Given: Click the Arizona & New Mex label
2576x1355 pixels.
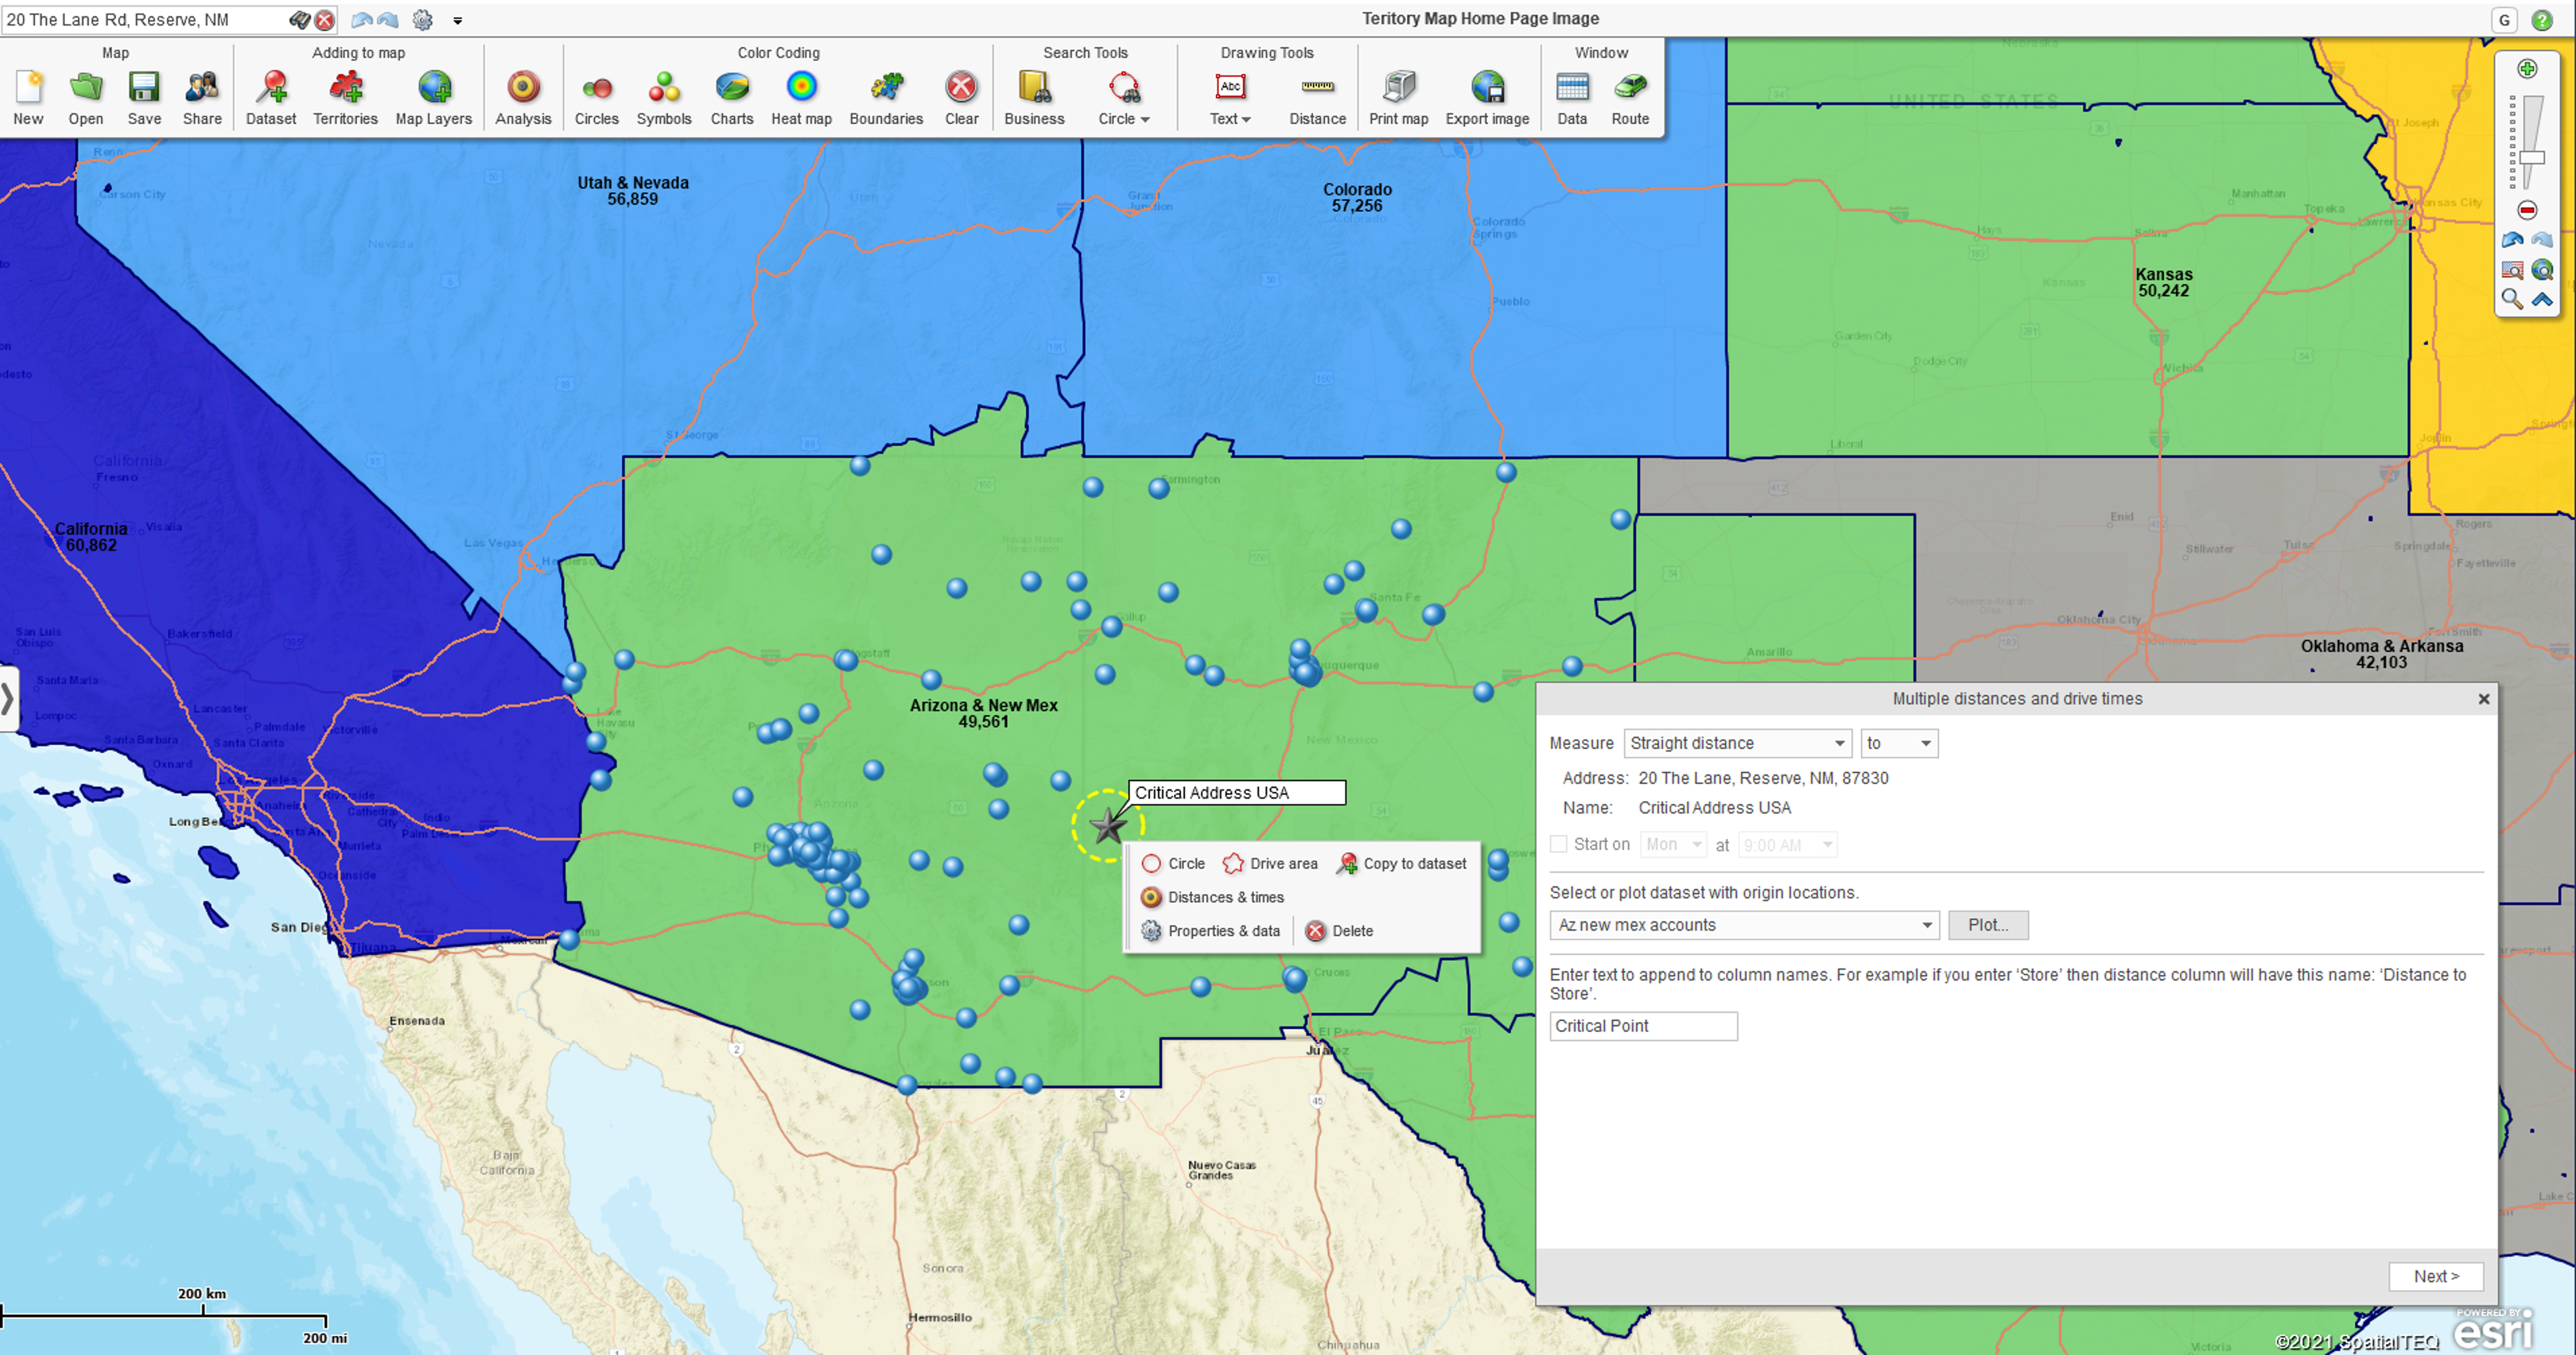Looking at the screenshot, I should [x=983, y=713].
